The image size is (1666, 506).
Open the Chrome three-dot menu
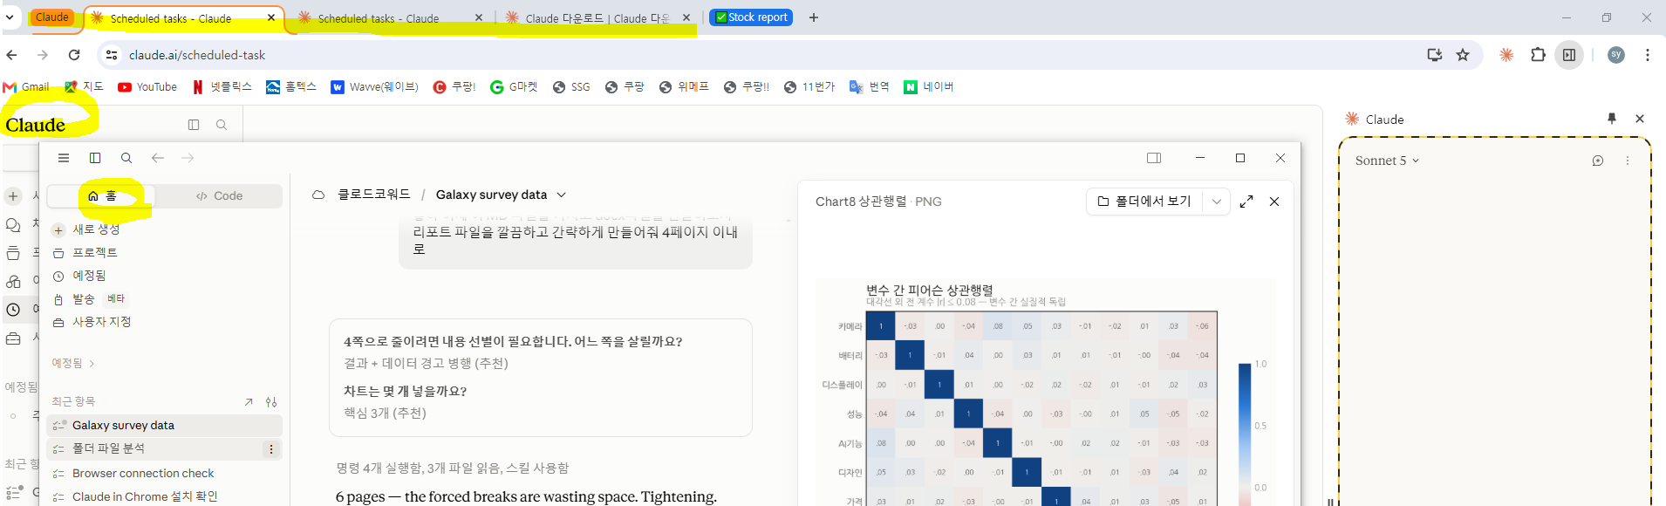[x=1647, y=55]
